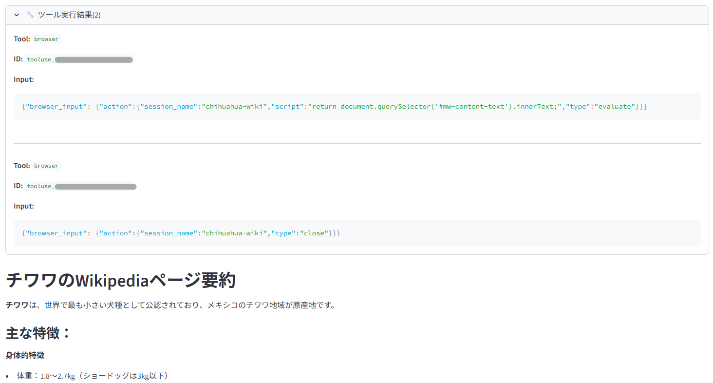The image size is (713, 383).
Task: Click the 体重：1.8〜2.7kg bullet item
Action: click(x=93, y=376)
